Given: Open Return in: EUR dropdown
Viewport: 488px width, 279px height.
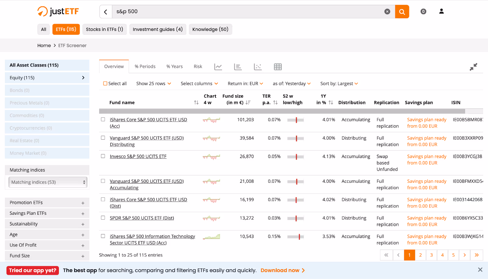Looking at the screenshot, I should pyautogui.click(x=246, y=83).
